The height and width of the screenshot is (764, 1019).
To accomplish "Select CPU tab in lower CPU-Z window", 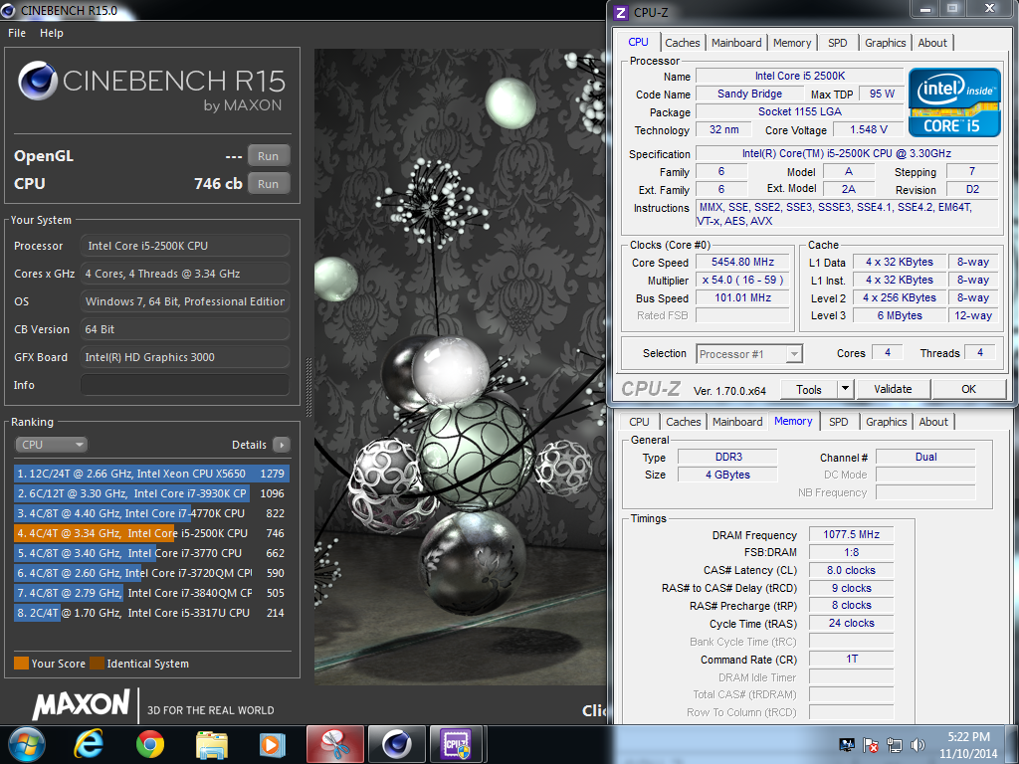I will [x=639, y=422].
